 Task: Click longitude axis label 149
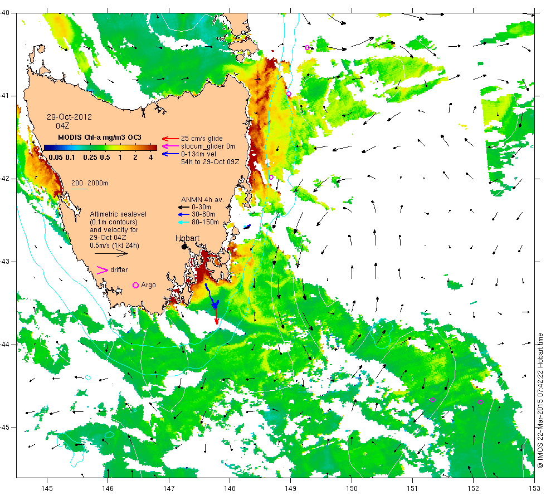click(x=290, y=489)
